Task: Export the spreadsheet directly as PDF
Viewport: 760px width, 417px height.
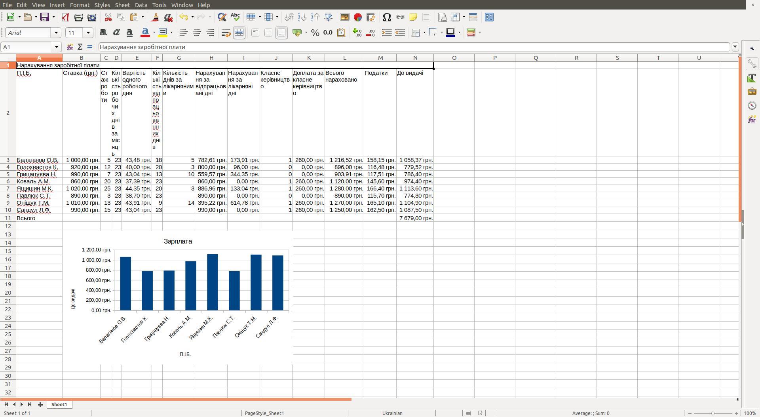Action: [65, 17]
